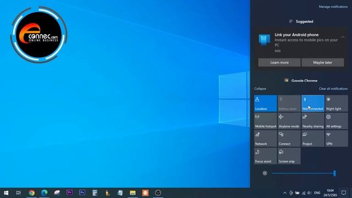
Task: Click the Google Chrome notification group header
Action: click(x=301, y=80)
